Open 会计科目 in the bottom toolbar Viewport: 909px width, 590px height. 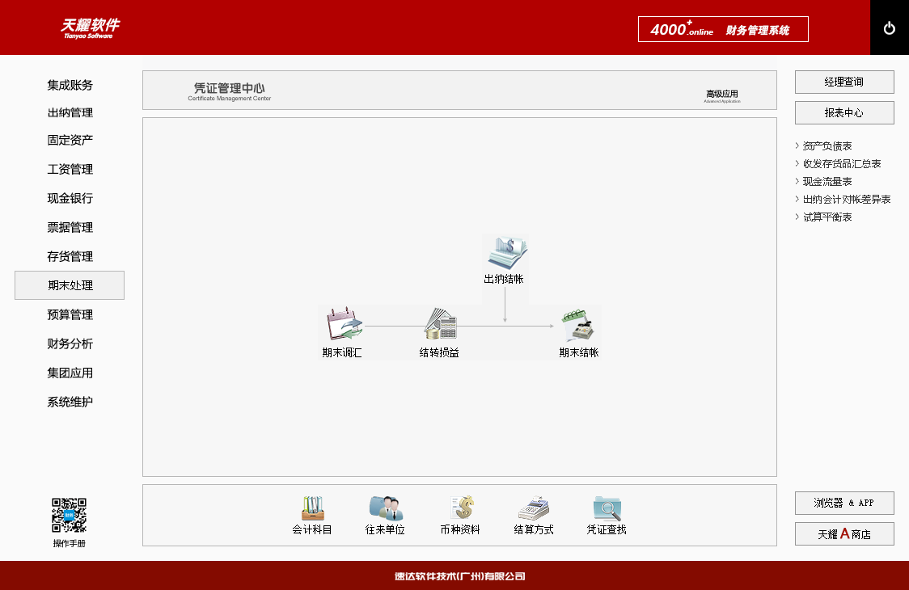pyautogui.click(x=312, y=508)
